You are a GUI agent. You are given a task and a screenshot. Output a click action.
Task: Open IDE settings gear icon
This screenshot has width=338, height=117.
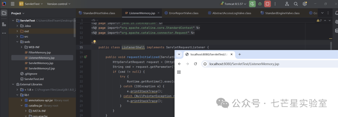(x=305, y=4)
